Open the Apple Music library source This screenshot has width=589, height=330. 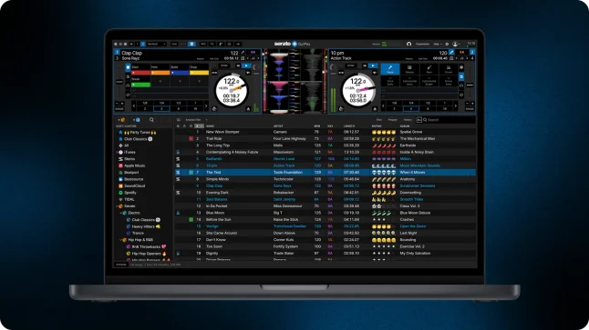tap(131, 166)
